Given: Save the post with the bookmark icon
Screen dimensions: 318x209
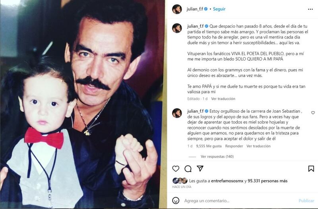Looking at the screenshot, I should [311, 168].
